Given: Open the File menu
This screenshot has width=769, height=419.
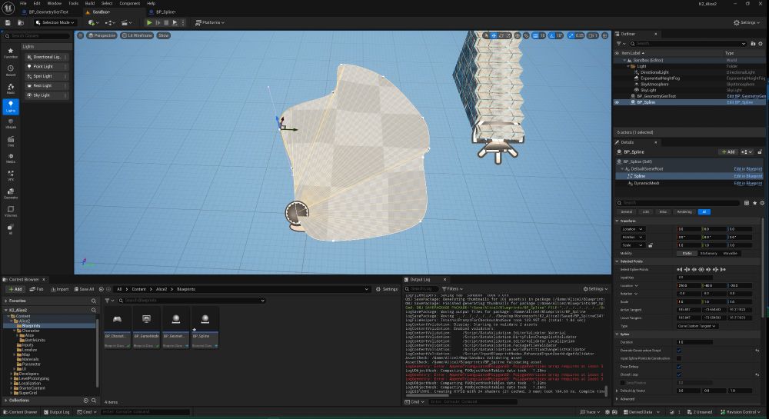Looking at the screenshot, I should [x=23, y=3].
